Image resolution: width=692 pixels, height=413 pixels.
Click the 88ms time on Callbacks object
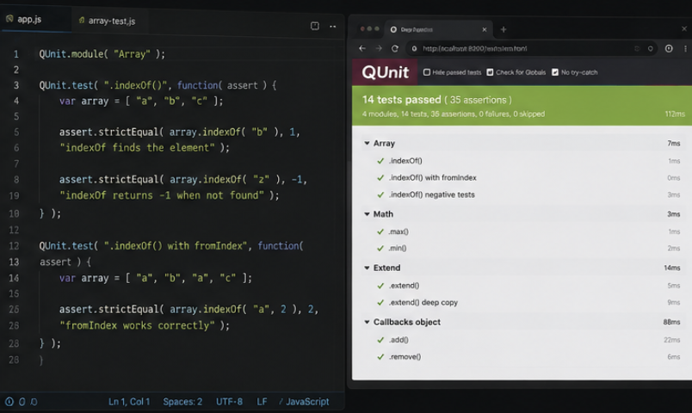pos(671,322)
